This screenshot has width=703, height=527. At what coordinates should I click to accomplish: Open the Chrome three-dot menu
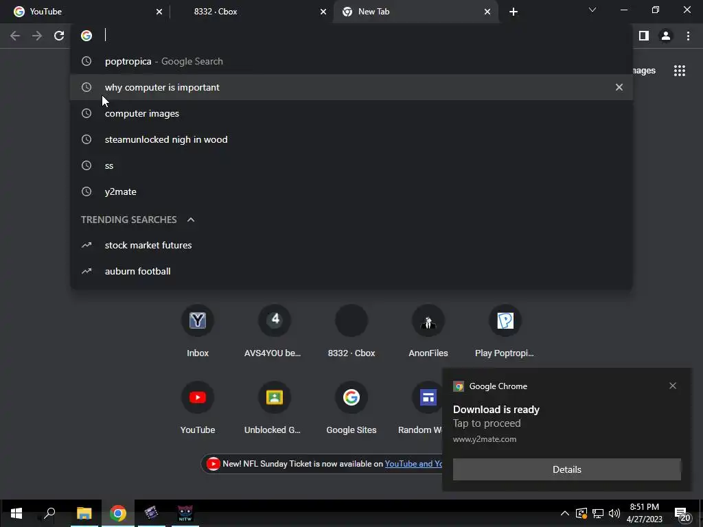688,36
